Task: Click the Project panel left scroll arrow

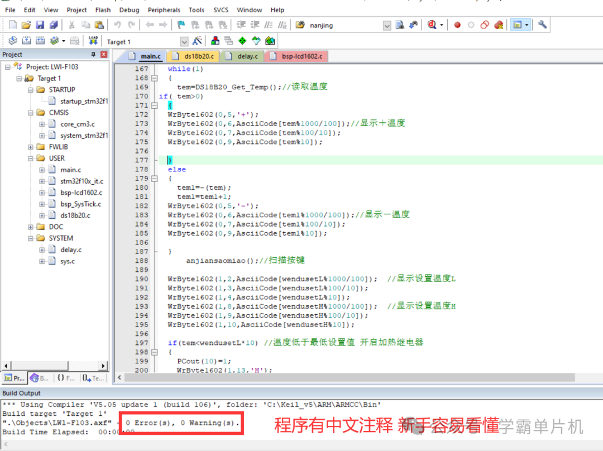Action: click(x=6, y=366)
